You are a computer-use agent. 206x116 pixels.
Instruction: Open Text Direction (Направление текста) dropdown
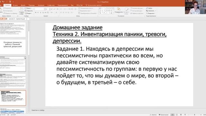point(86,8)
